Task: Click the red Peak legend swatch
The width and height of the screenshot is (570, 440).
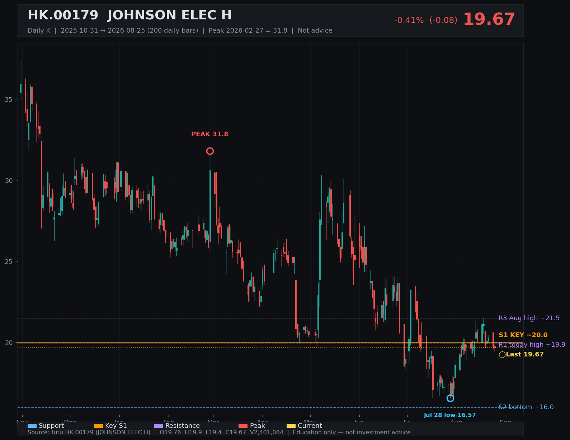Action: point(243,426)
